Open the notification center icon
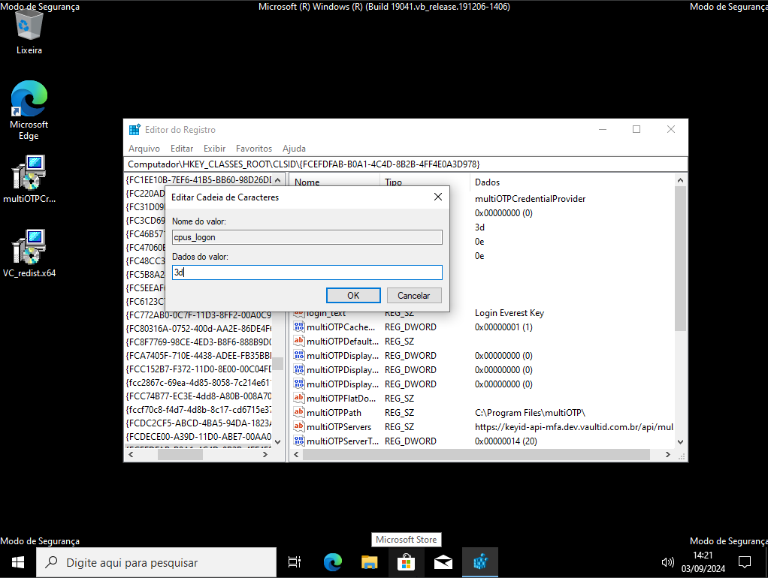The image size is (768, 578). [745, 562]
